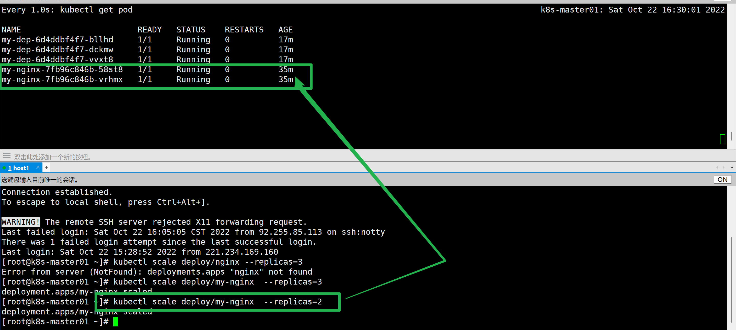Click the 'Last login: Sat Oct 22 15:28:52' line
Viewport: 736px width, 330px height.
pos(140,252)
